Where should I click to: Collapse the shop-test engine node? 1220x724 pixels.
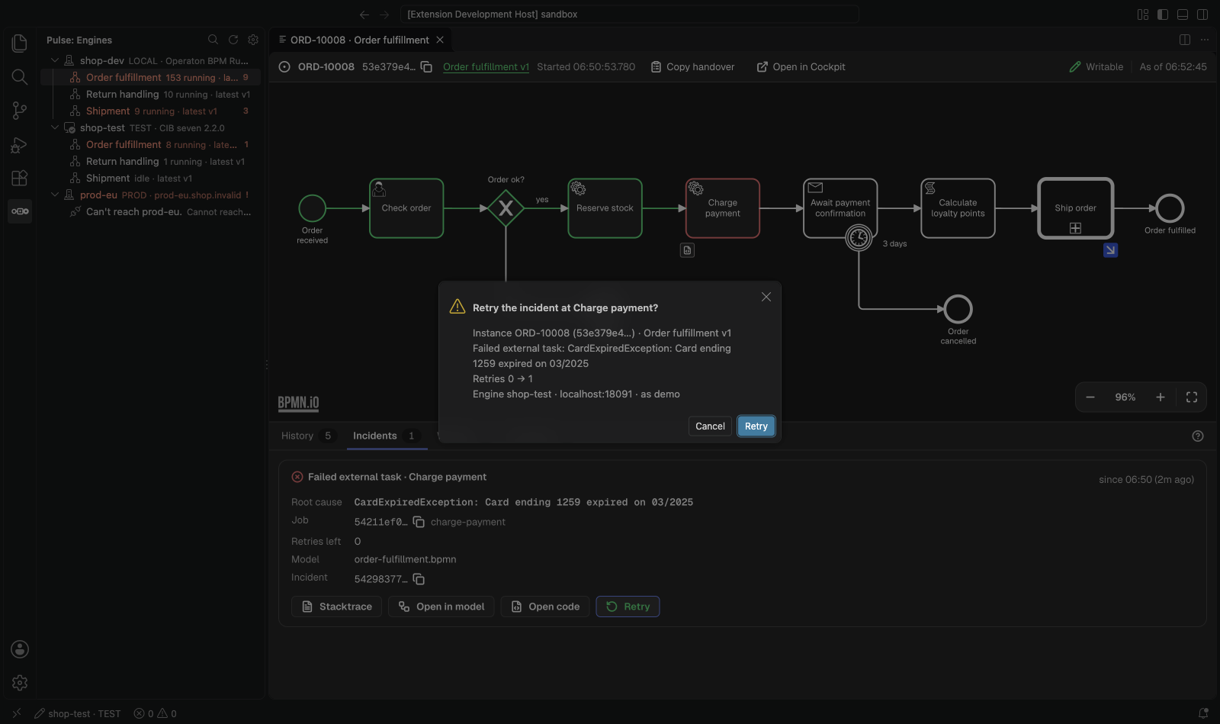[x=55, y=127]
